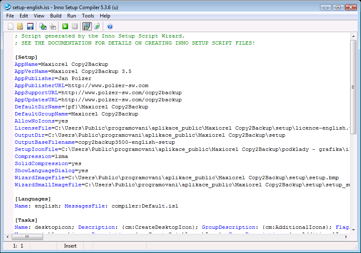Click the "DefaultDirName={pf}\Maxiorel Copy2Backup" line
Screen dimensions: 361x253
tap(81, 107)
